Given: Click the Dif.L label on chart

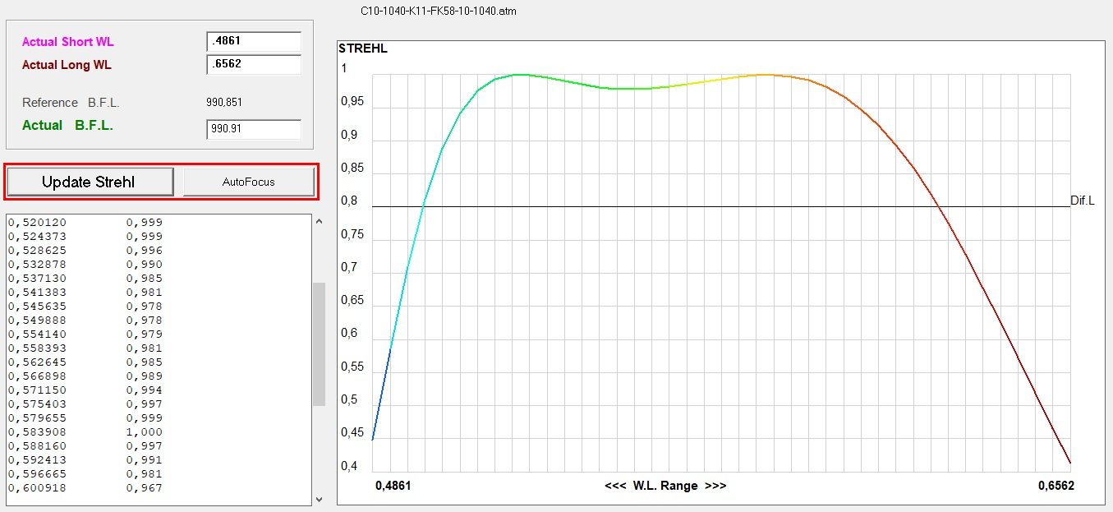Looking at the screenshot, I should pyautogui.click(x=1083, y=201).
